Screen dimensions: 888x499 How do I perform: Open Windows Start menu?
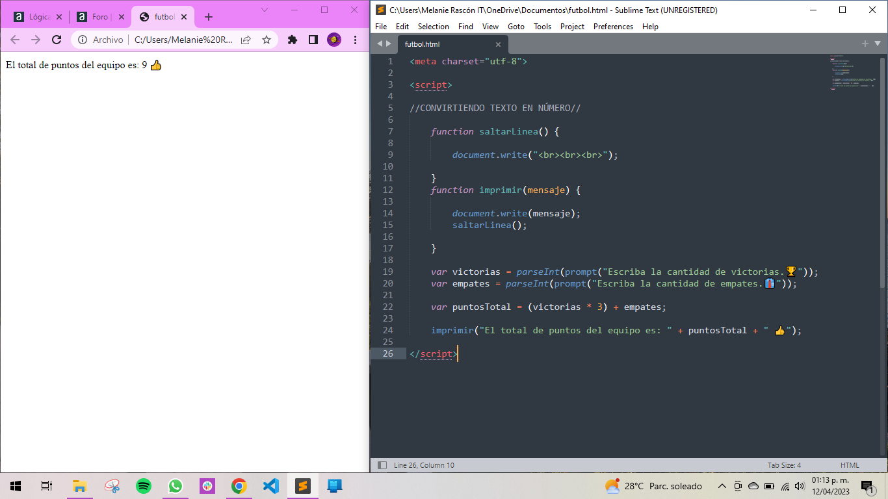[16, 486]
